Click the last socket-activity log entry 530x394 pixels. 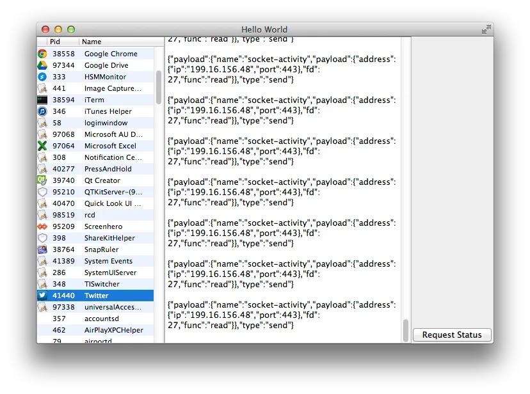point(282,315)
